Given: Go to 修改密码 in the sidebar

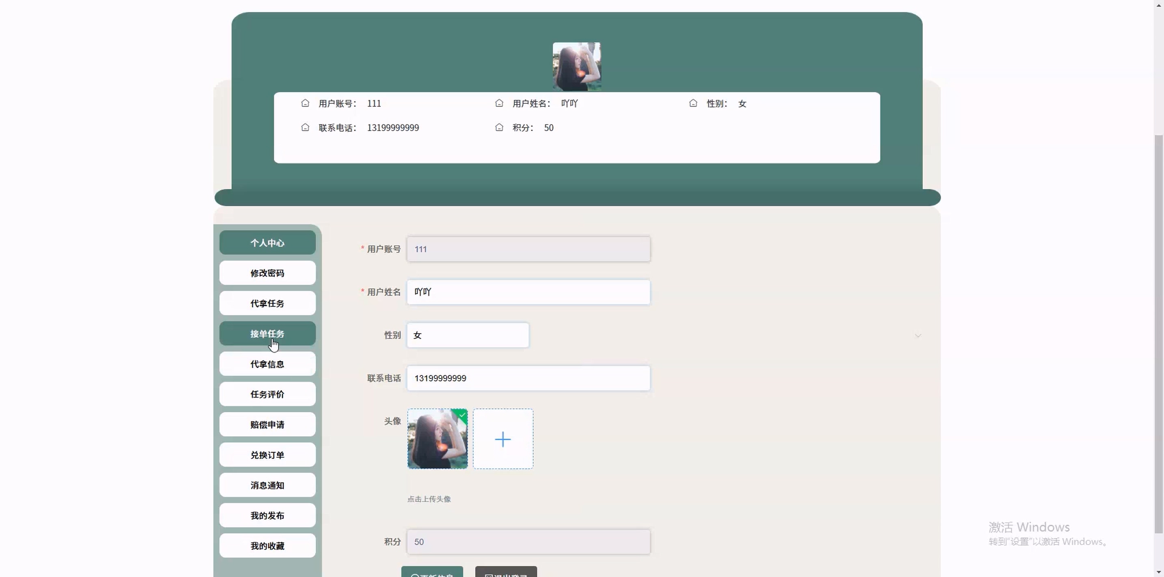Looking at the screenshot, I should pyautogui.click(x=267, y=273).
